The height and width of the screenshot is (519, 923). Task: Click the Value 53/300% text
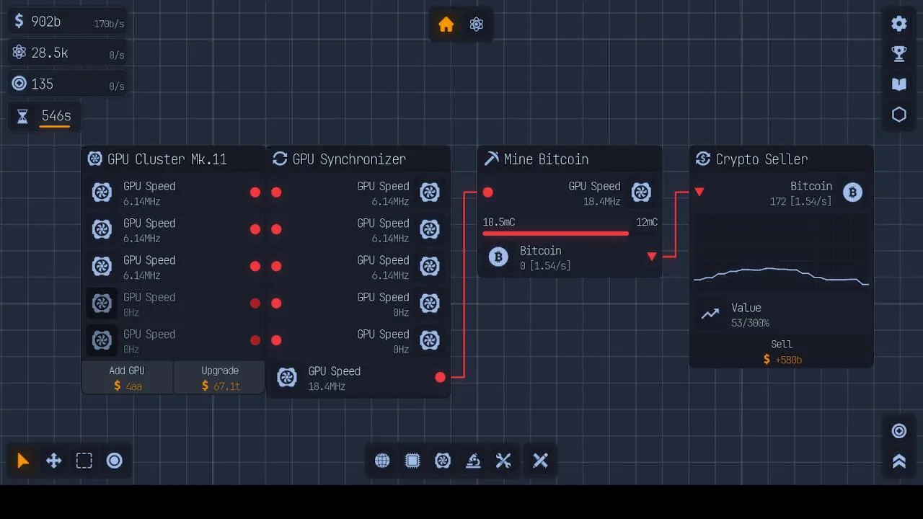click(750, 315)
